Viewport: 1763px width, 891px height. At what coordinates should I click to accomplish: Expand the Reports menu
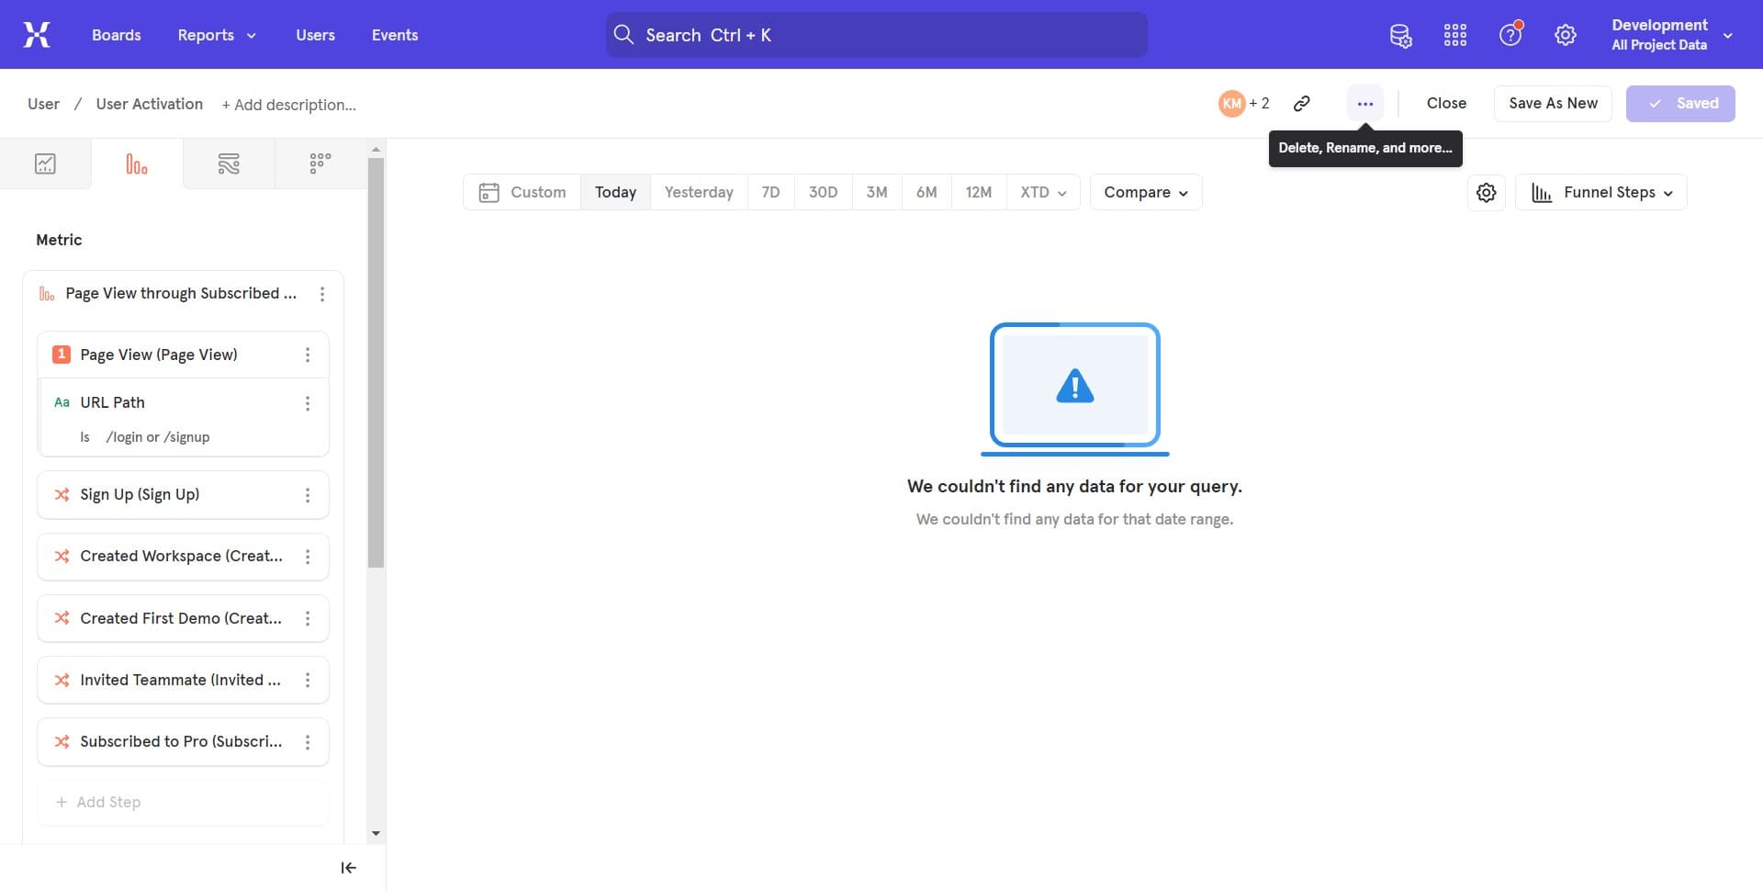tap(217, 35)
